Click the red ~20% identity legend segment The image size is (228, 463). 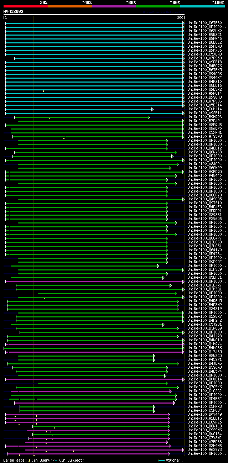[x=25, y=6]
